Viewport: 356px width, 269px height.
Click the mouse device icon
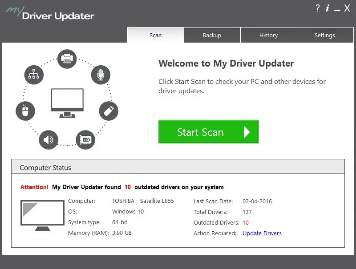(x=25, y=111)
